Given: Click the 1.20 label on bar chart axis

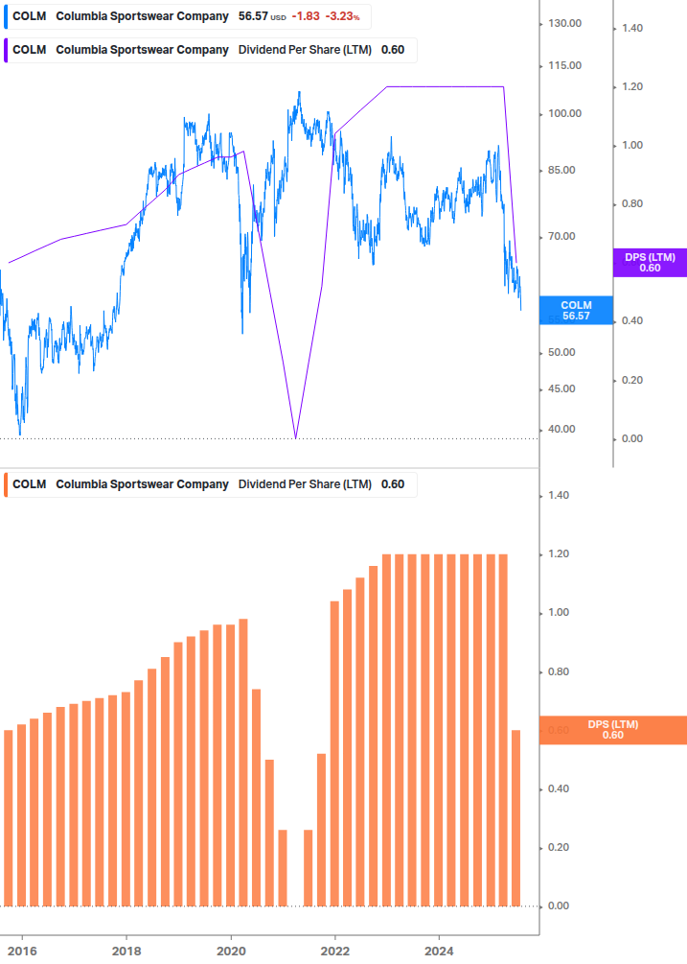Looking at the screenshot, I should (558, 553).
